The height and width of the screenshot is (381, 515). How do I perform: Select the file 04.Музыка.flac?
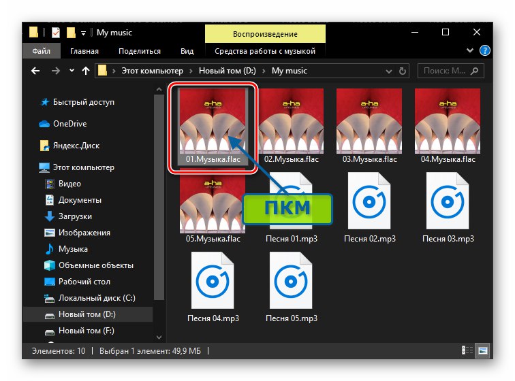(x=448, y=127)
